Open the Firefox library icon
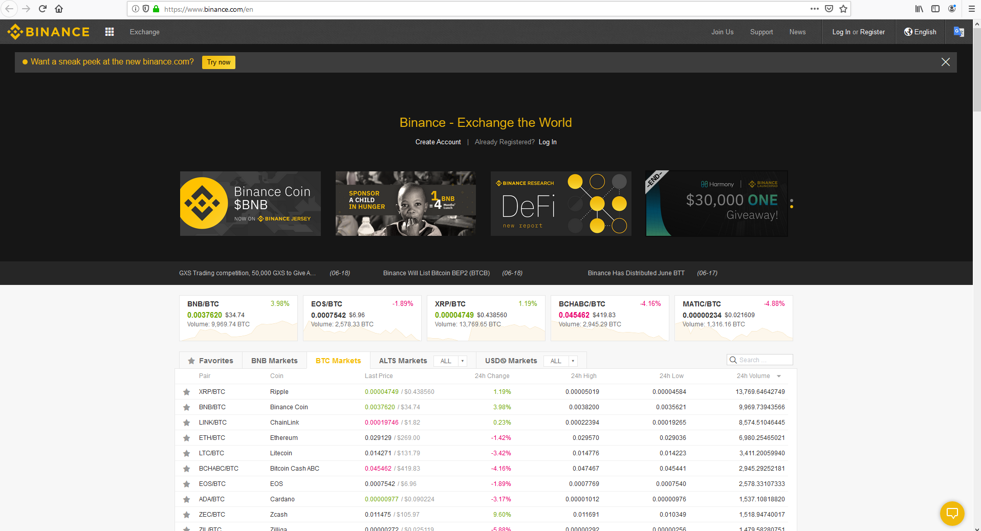 click(919, 9)
